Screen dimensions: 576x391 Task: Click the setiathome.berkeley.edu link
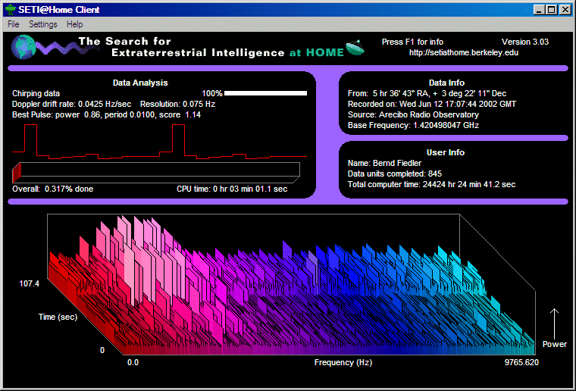pyautogui.click(x=464, y=52)
